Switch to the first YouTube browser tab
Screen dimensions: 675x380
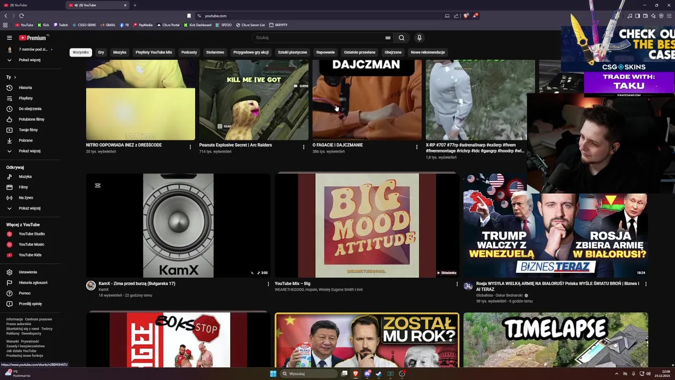32,5
